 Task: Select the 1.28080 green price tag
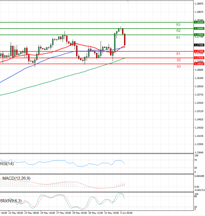(199, 28)
